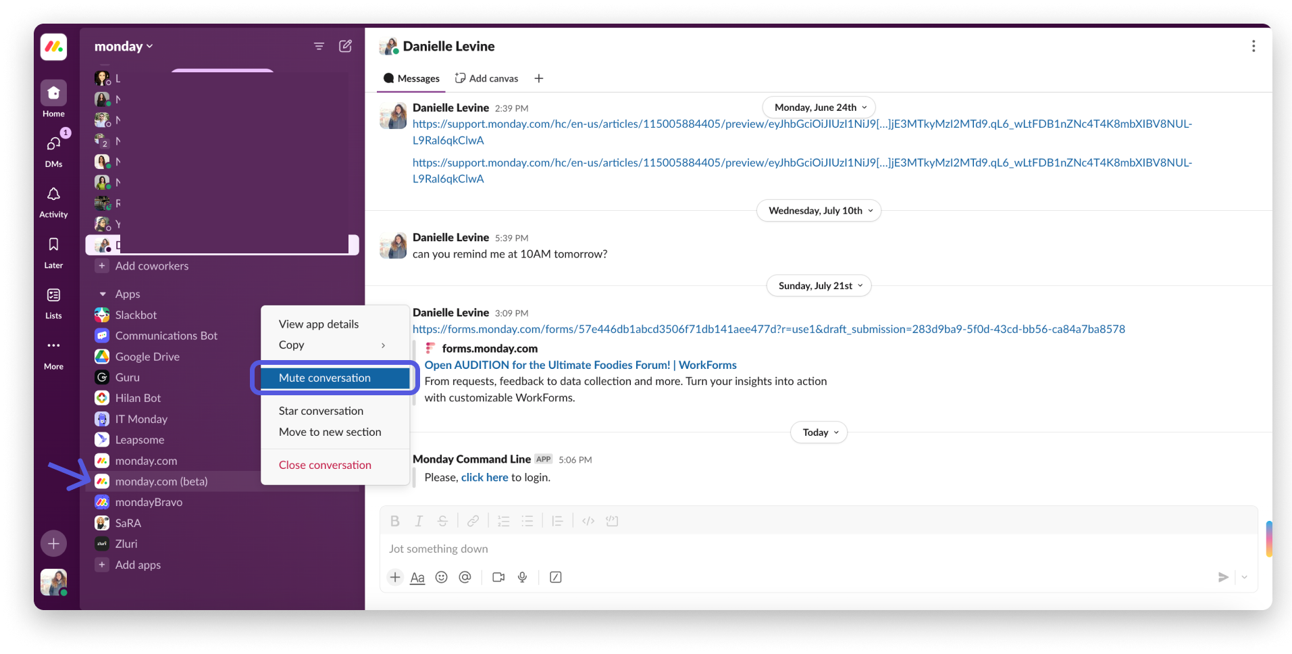Open DMs from the left rail
This screenshot has height=654, width=1292.
(53, 150)
